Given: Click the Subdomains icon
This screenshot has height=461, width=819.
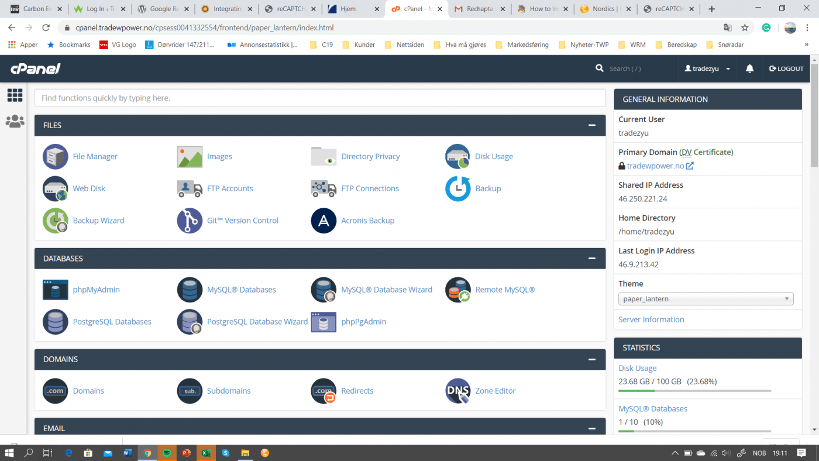Looking at the screenshot, I should (x=190, y=391).
